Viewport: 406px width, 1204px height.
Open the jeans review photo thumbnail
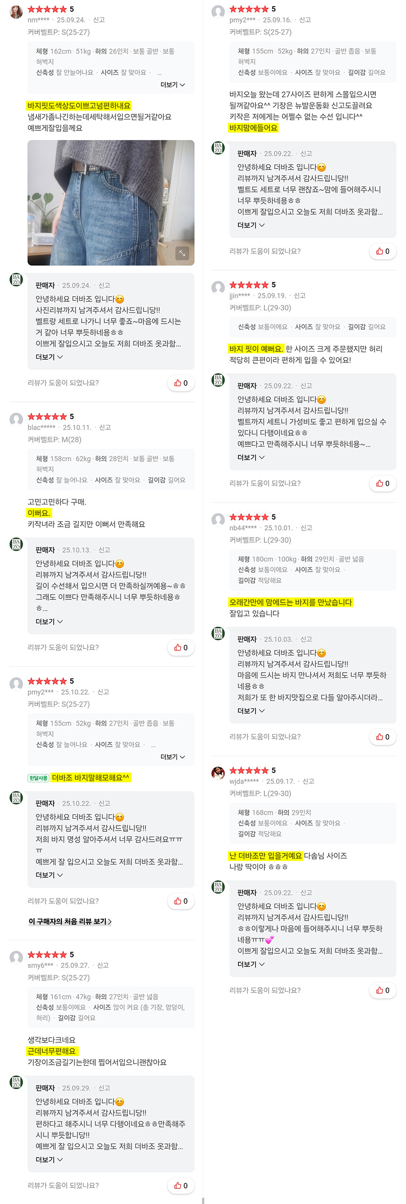pyautogui.click(x=110, y=203)
